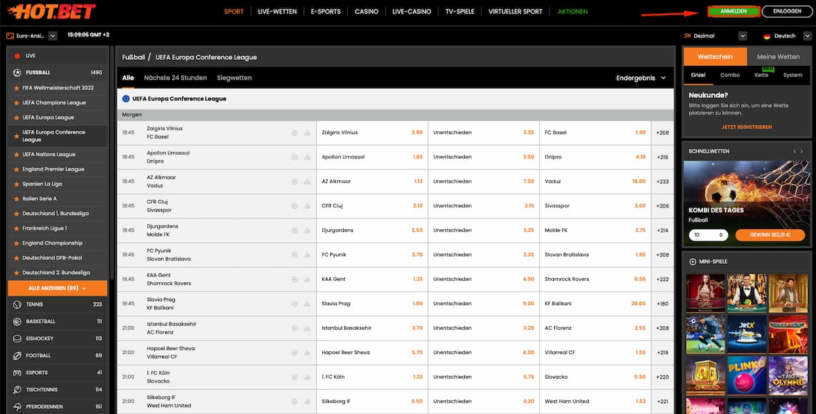The image size is (816, 414).
Task: Bet on Vaduz at 18.00
Action: [596, 182]
